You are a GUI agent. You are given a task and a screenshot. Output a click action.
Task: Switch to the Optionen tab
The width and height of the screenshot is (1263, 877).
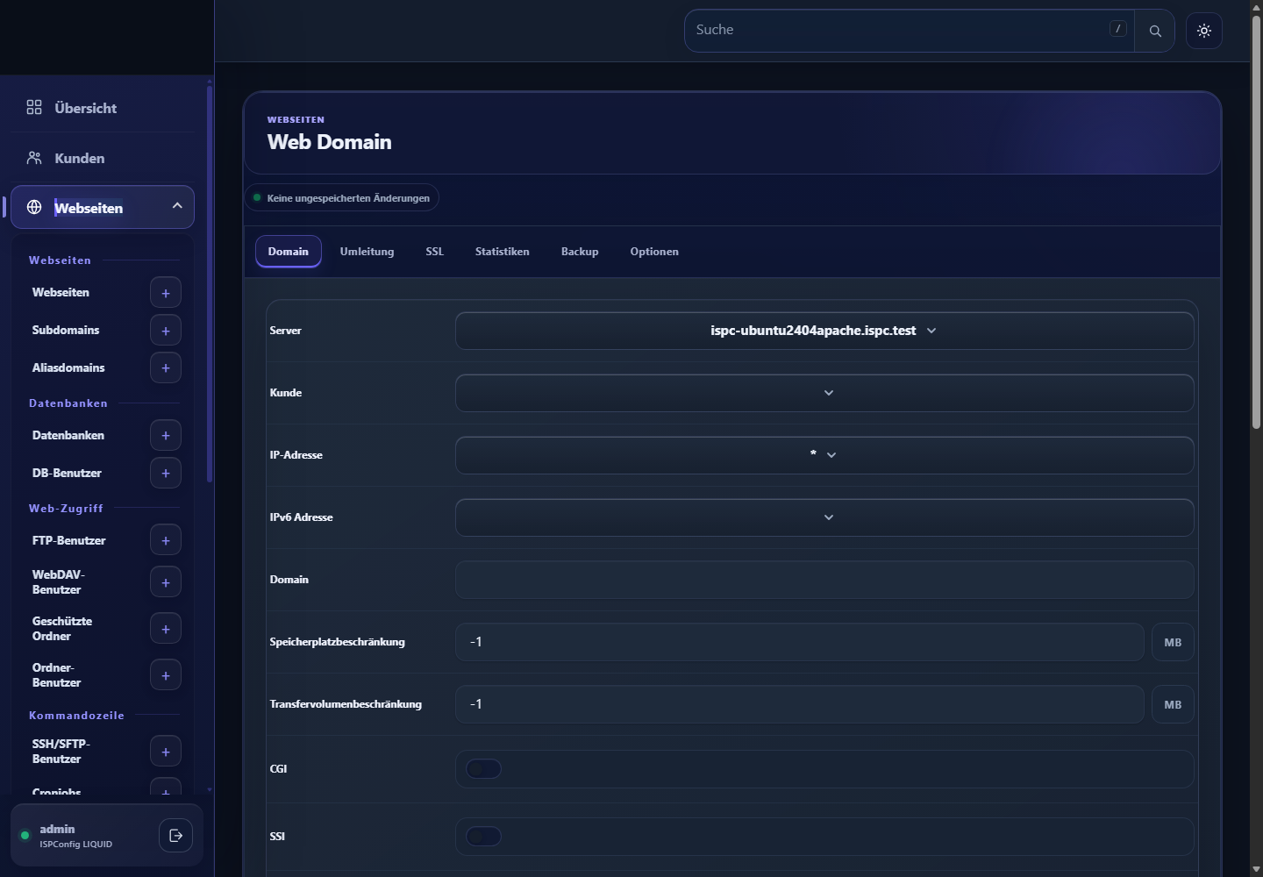654,252
